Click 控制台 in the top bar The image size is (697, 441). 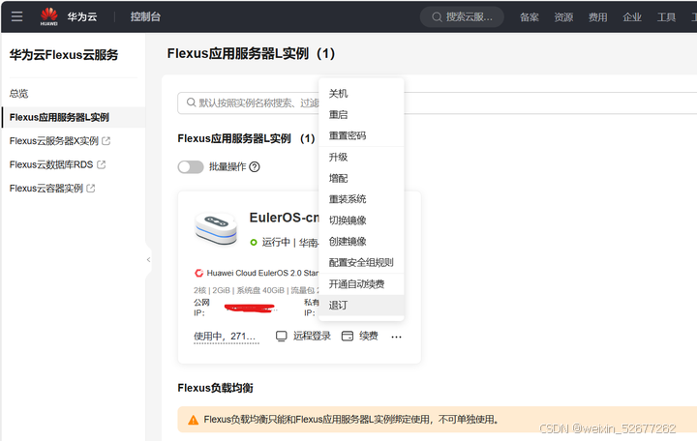[145, 16]
